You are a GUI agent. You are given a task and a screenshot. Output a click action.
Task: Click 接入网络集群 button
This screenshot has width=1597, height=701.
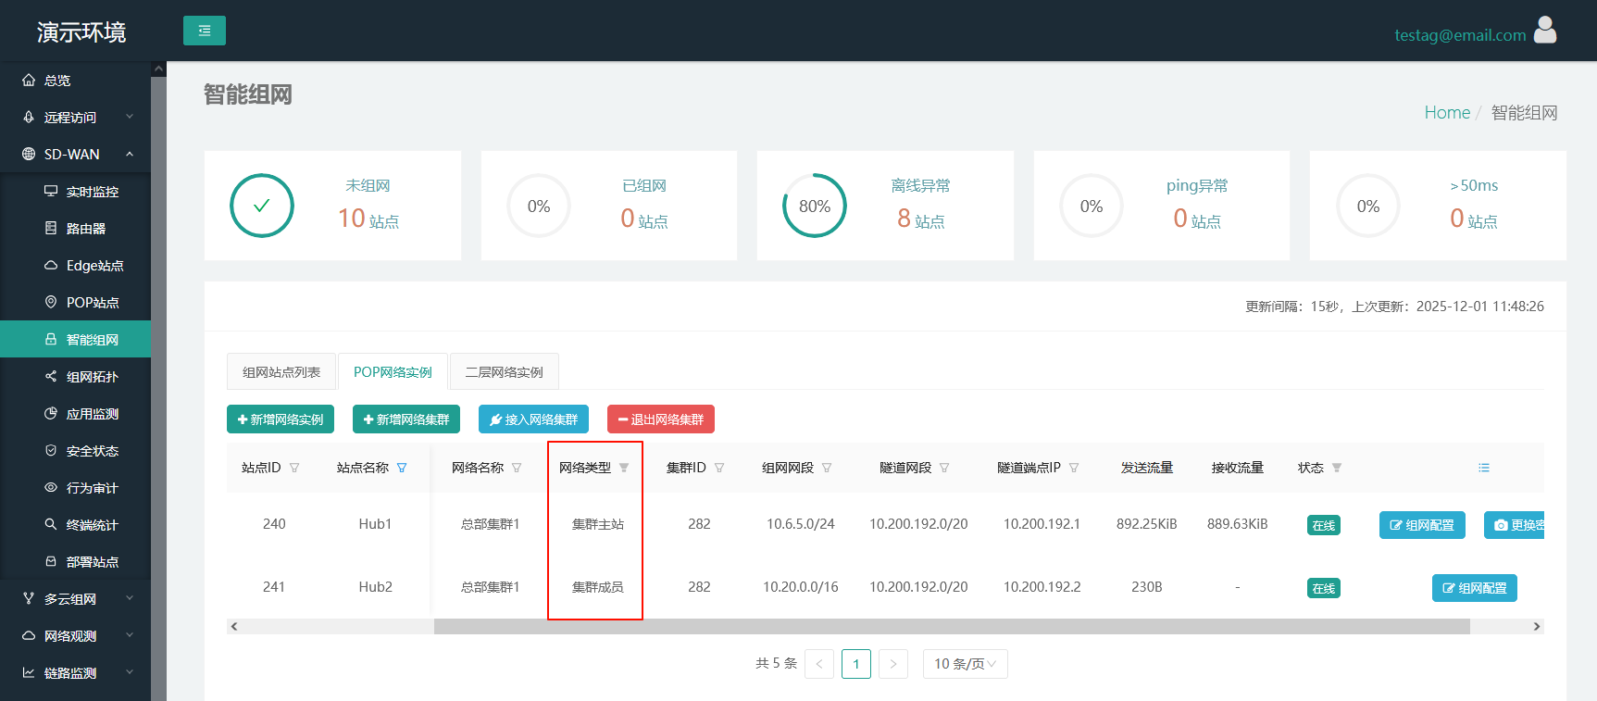(533, 419)
